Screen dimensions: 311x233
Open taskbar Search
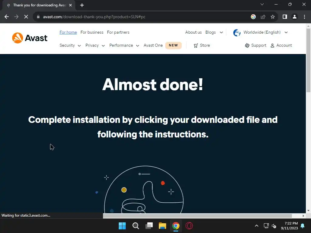click(136, 226)
